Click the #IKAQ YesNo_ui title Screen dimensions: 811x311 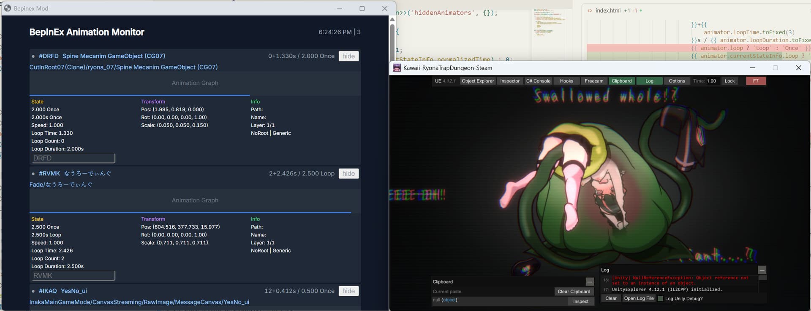[x=63, y=291]
